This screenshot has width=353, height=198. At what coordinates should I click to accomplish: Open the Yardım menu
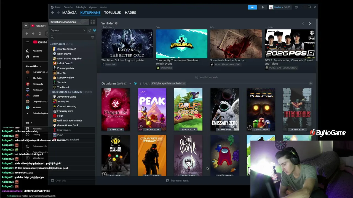103,7
